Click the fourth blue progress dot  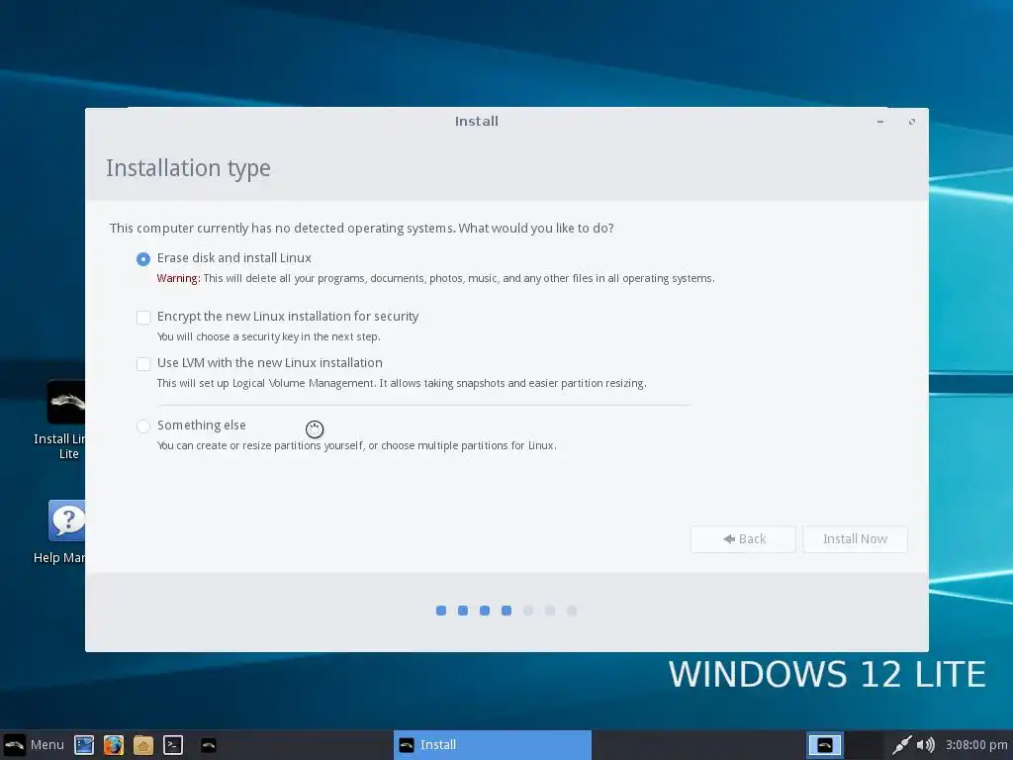pyautogui.click(x=506, y=611)
